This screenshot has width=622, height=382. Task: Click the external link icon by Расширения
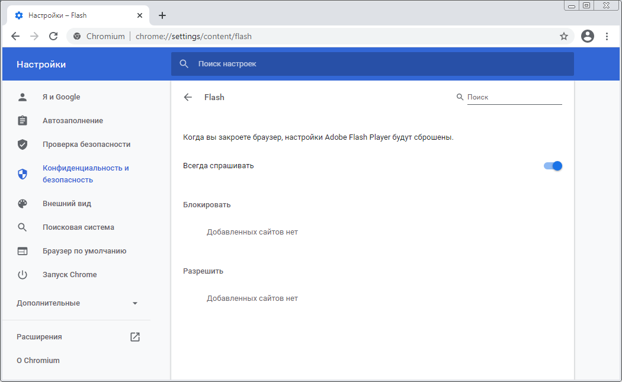[135, 337]
